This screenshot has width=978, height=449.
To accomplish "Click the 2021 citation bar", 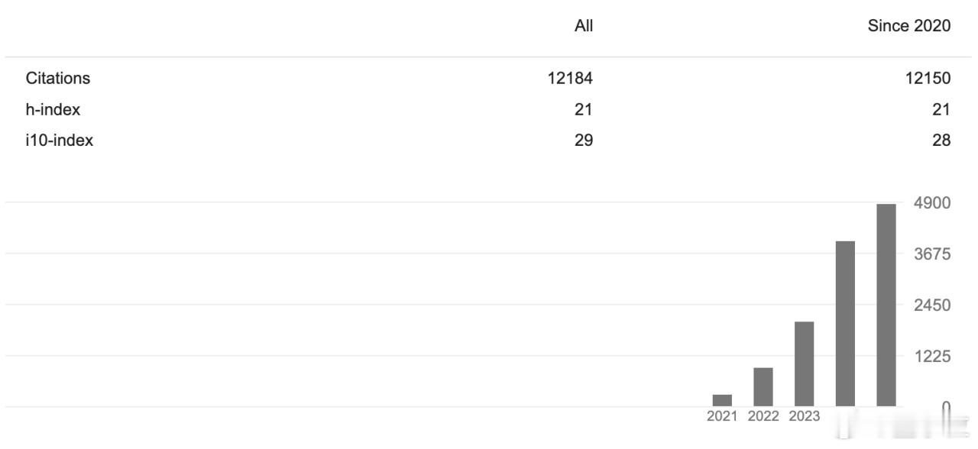I will point(722,400).
